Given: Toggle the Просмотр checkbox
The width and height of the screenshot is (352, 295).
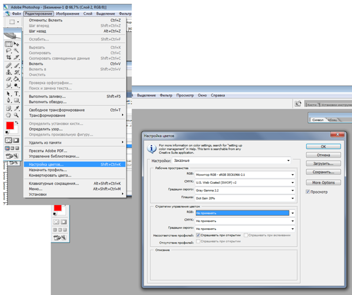Looking at the screenshot, I should (x=308, y=192).
